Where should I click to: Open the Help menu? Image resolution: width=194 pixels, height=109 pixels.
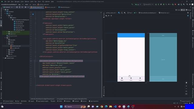pos(52,2)
